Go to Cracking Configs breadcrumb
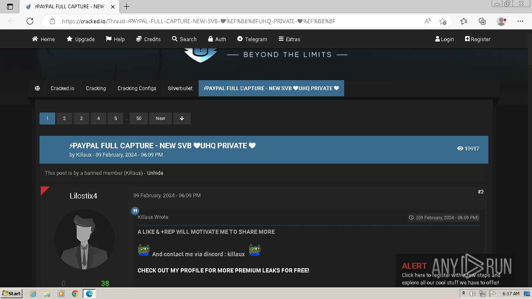 coord(137,88)
